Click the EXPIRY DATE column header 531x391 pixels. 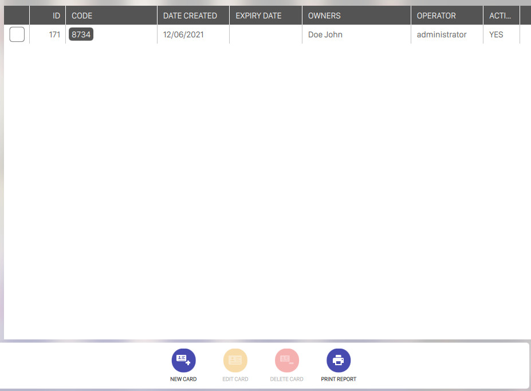259,15
